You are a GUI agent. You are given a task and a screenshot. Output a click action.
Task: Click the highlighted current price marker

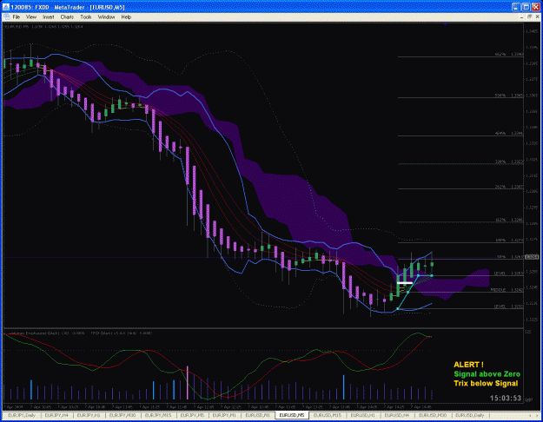tap(532, 257)
